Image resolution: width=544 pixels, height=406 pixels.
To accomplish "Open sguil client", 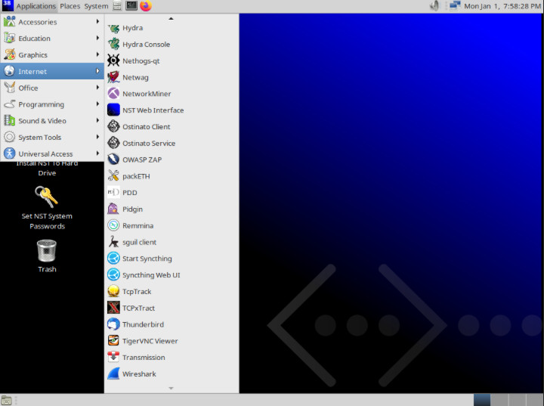I will point(172,242).
